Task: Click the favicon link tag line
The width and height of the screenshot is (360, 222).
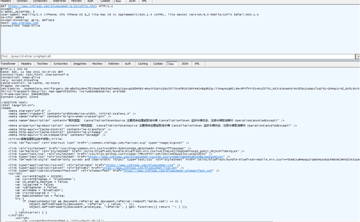Action: [x=99, y=143]
